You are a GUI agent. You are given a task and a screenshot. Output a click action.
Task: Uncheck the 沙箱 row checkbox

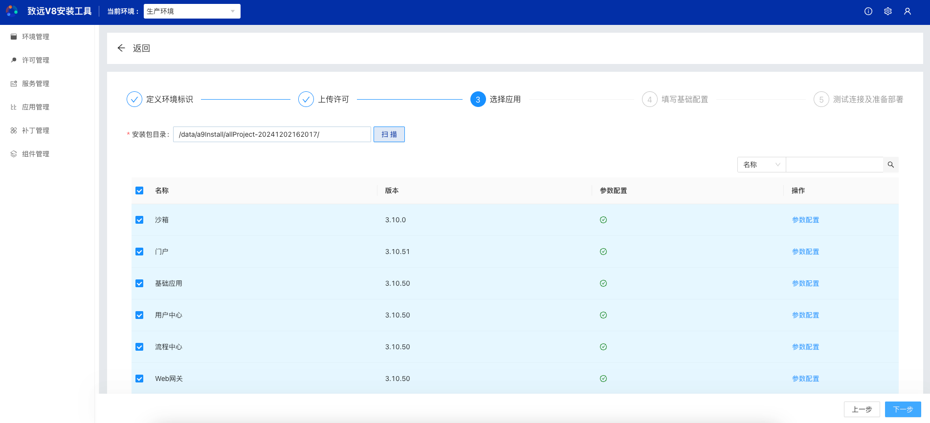click(139, 220)
